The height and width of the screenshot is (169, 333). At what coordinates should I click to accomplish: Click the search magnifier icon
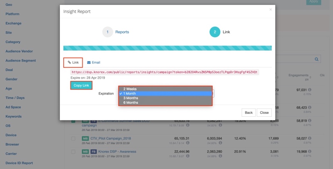click(x=317, y=59)
